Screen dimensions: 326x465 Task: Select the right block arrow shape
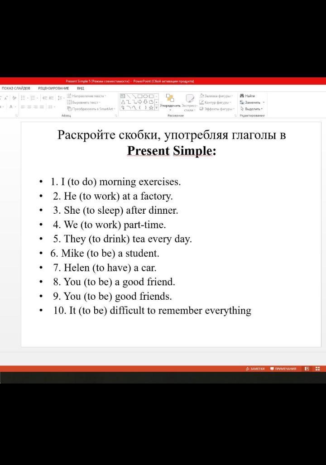[140, 102]
